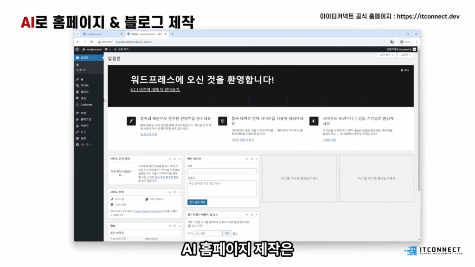Move 사이트 건강 상태 widget up
Screen dimensions: 475x267
pyautogui.click(x=170, y=159)
